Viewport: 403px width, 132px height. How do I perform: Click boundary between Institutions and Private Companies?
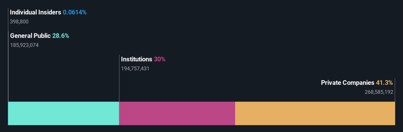click(x=235, y=113)
